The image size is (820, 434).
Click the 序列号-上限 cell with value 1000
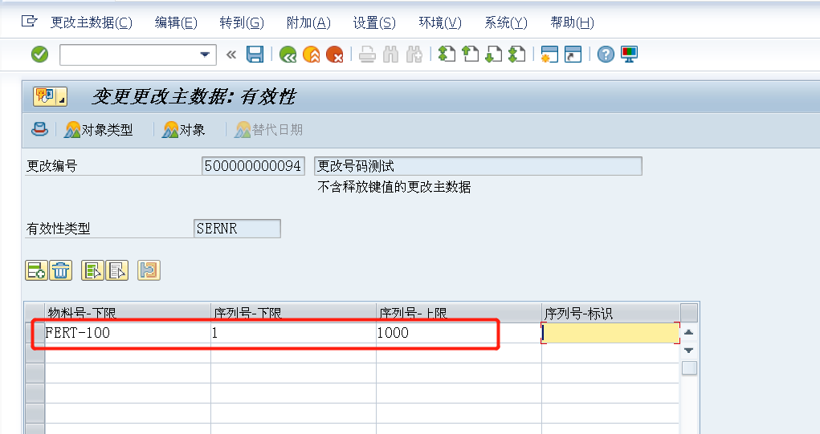pos(459,333)
